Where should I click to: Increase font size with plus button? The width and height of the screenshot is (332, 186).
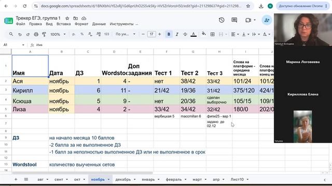point(160,34)
